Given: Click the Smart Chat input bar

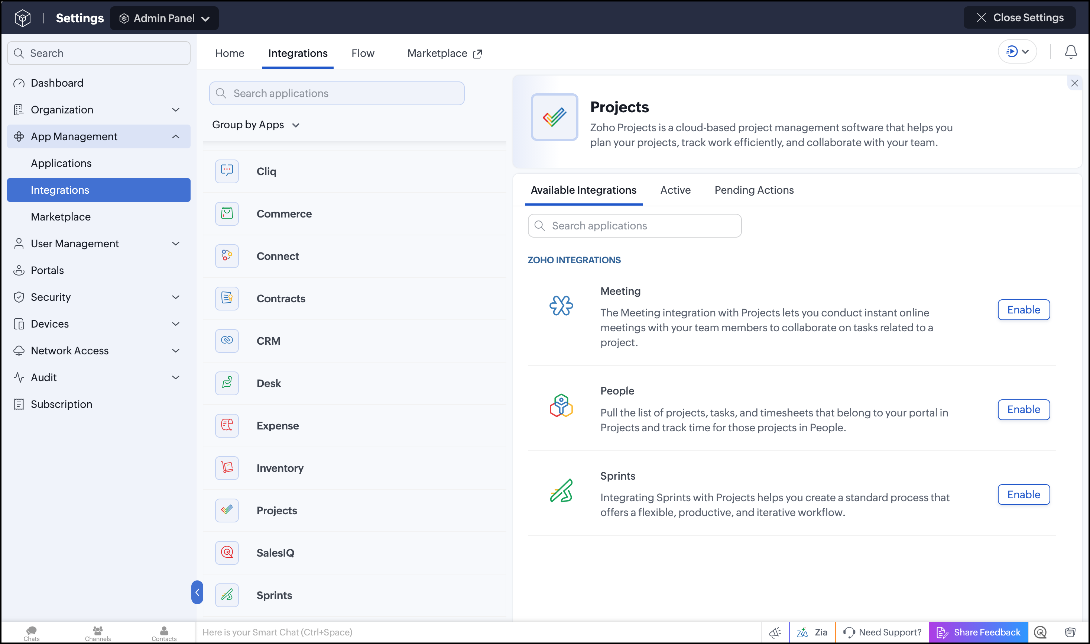Looking at the screenshot, I should [479, 632].
